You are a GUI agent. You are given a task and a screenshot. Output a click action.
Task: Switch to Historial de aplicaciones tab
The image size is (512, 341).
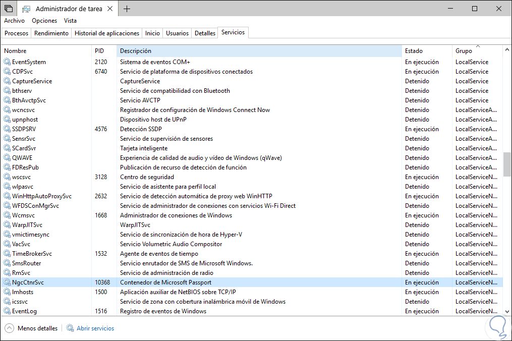pyautogui.click(x=107, y=33)
